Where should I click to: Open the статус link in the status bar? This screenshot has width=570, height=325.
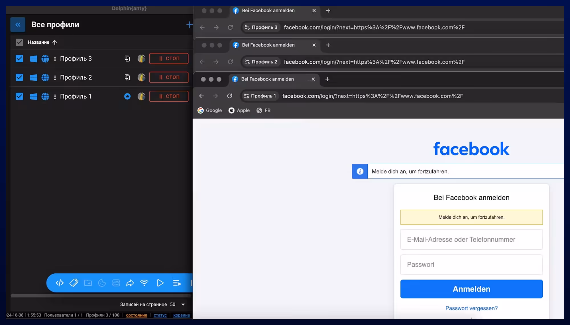(160, 315)
